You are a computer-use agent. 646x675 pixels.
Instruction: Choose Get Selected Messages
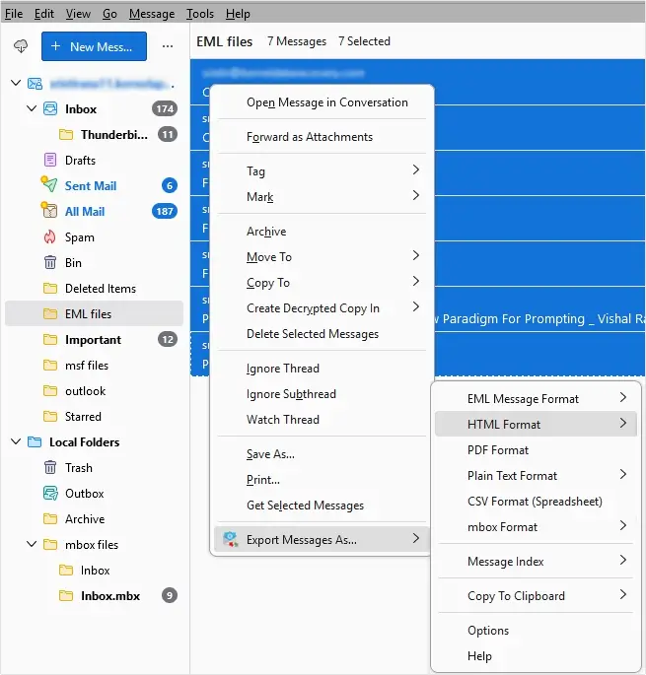(322, 505)
